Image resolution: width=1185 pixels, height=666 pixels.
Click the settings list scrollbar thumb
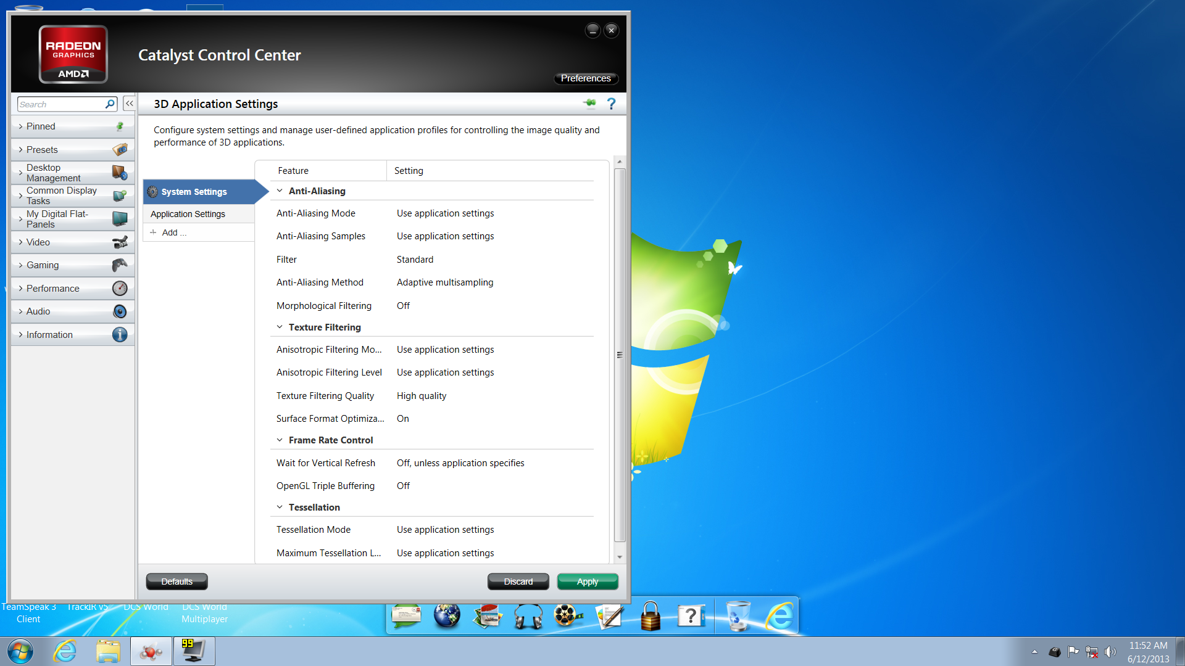pos(620,355)
